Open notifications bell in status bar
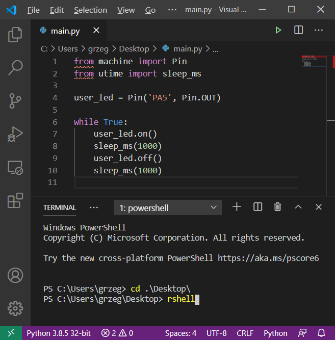Screen dimensions: 335x340 tap(321, 333)
